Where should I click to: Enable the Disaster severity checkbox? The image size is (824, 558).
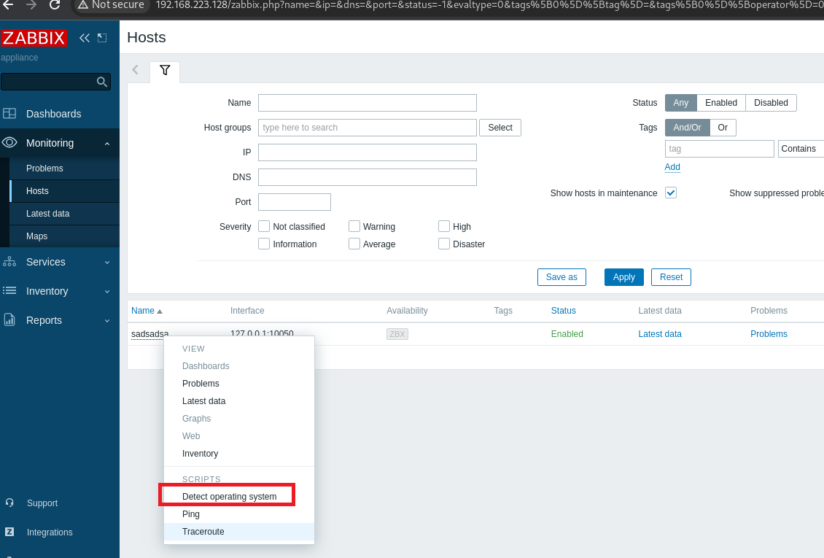pyautogui.click(x=444, y=244)
